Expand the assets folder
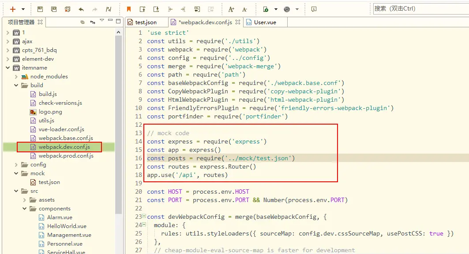This screenshot has height=254, width=469. [x=25, y=200]
